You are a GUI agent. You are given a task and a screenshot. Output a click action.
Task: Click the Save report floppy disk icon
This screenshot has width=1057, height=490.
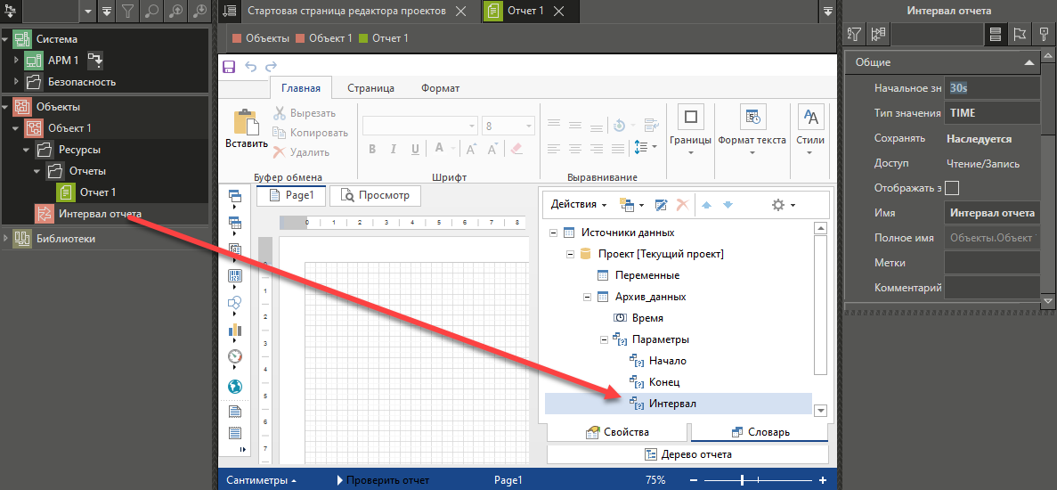click(x=229, y=67)
